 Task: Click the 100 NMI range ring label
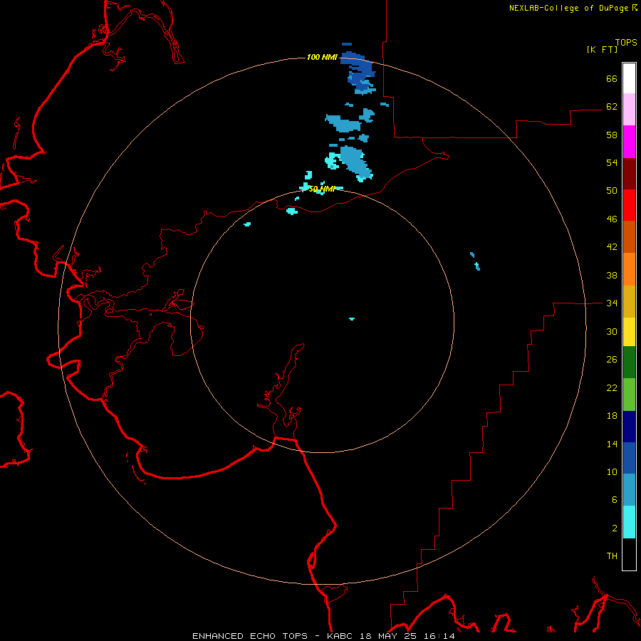pos(322,57)
